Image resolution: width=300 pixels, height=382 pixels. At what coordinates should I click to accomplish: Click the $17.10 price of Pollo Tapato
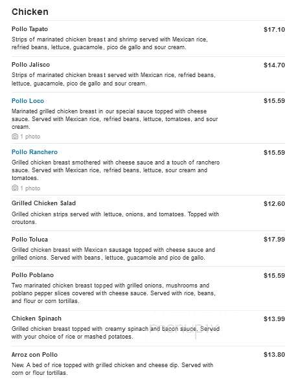pyautogui.click(x=274, y=30)
